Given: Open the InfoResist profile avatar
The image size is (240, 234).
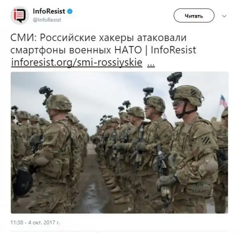Looking at the screenshot, I should [x=20, y=15].
